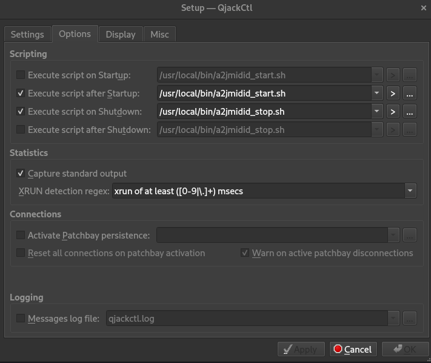Click the '>' button for script after Startup
The width and height of the screenshot is (431, 363).
coord(393,93)
